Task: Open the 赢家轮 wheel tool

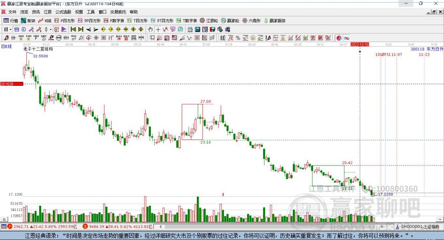Action: point(230,21)
